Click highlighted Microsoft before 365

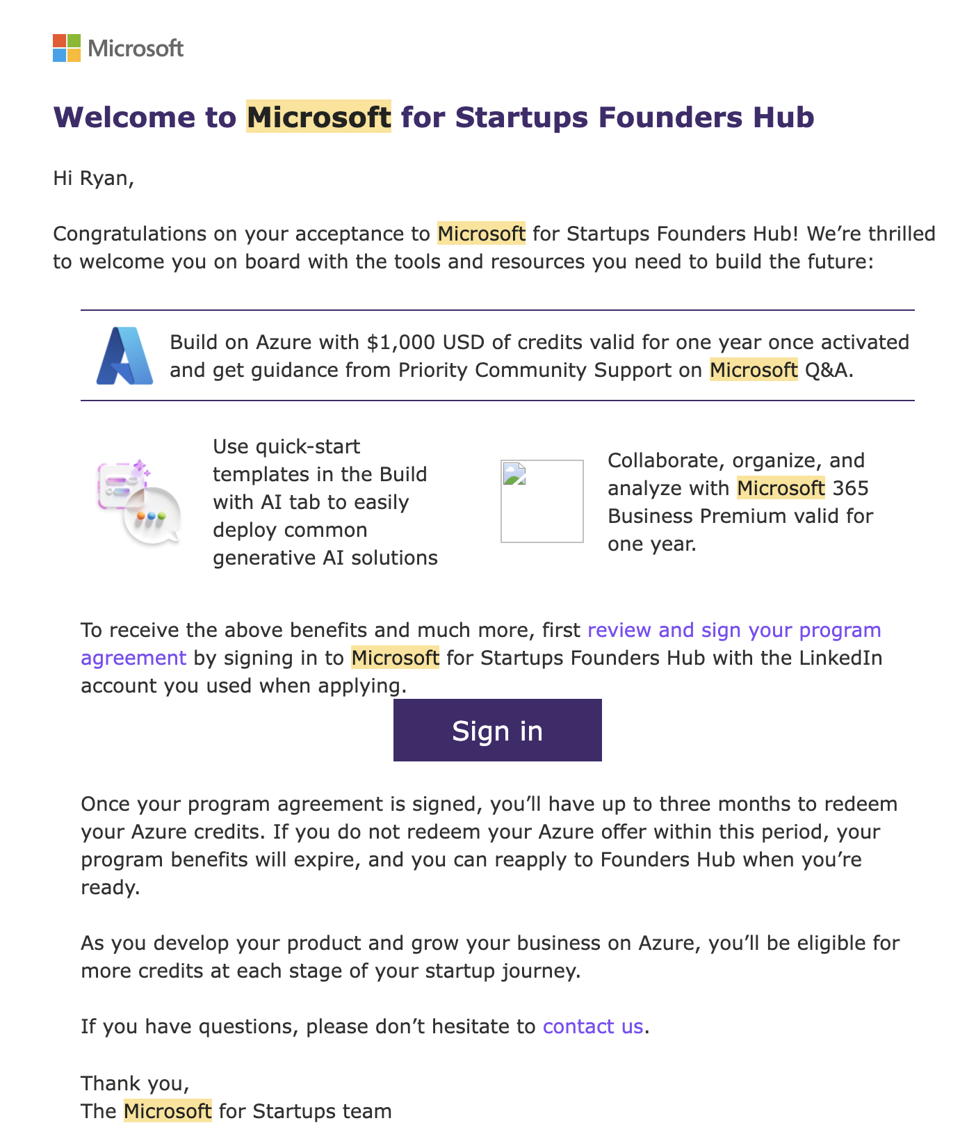[781, 488]
